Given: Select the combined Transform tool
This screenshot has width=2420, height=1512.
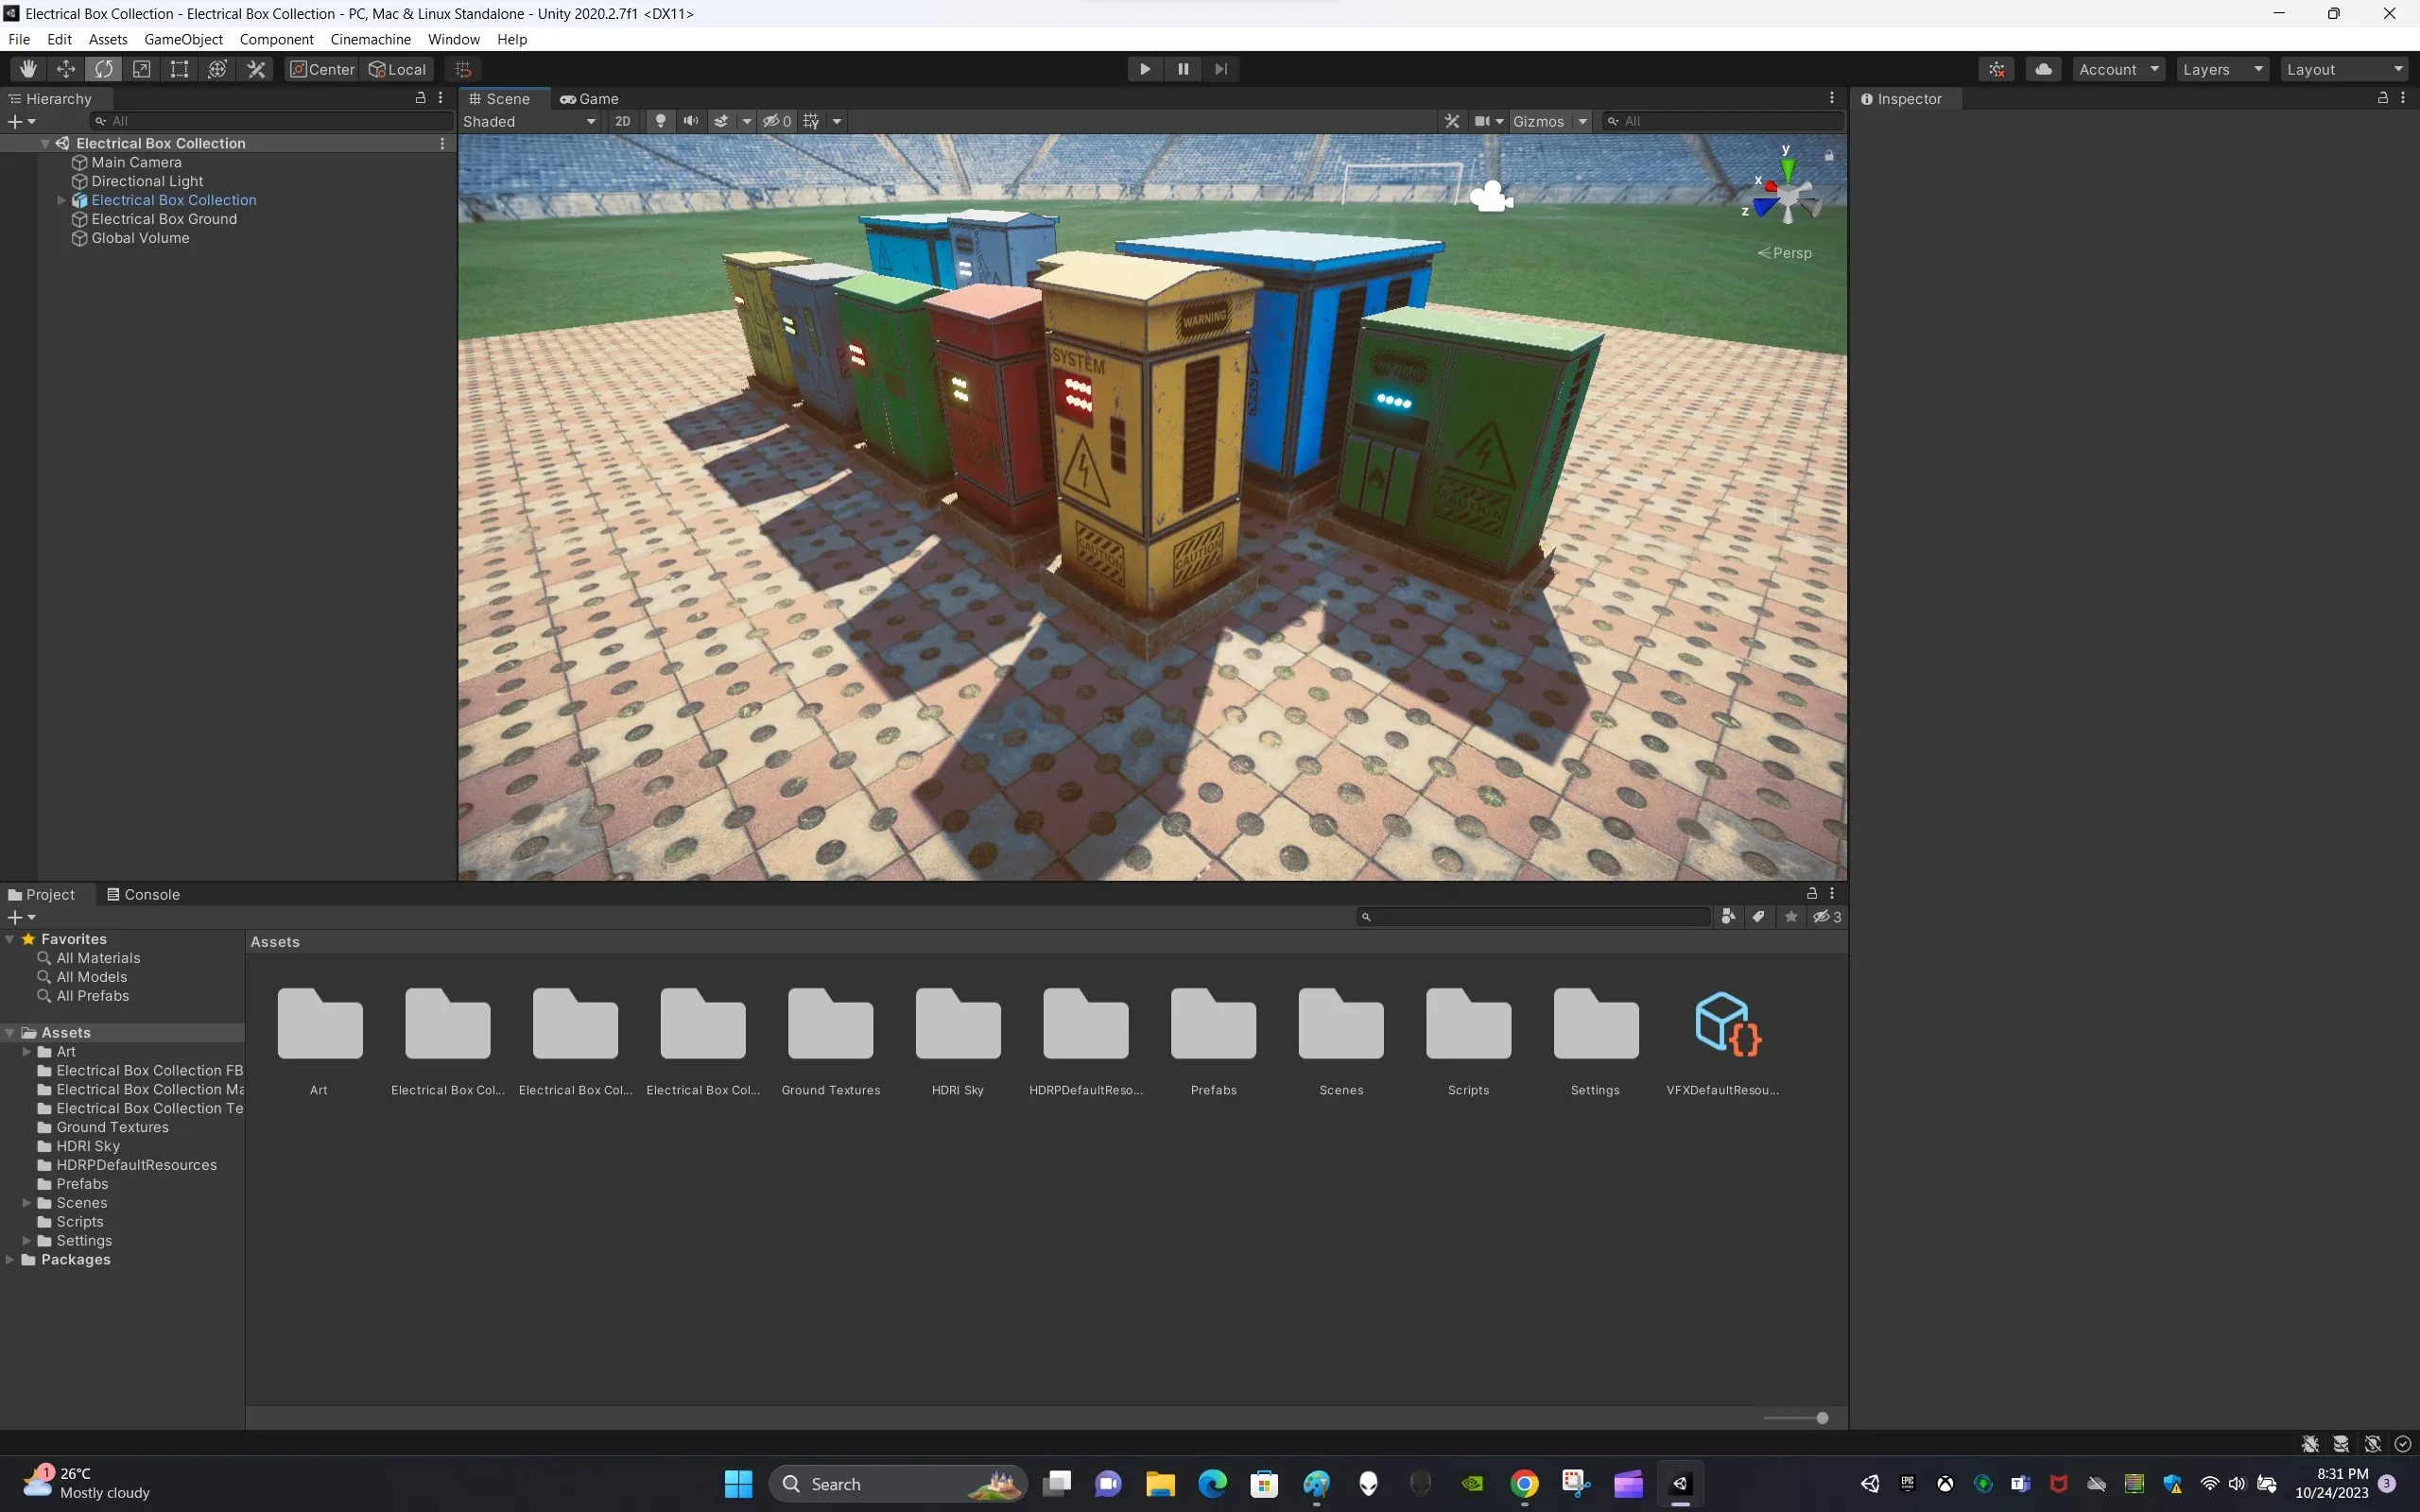Looking at the screenshot, I should point(218,69).
